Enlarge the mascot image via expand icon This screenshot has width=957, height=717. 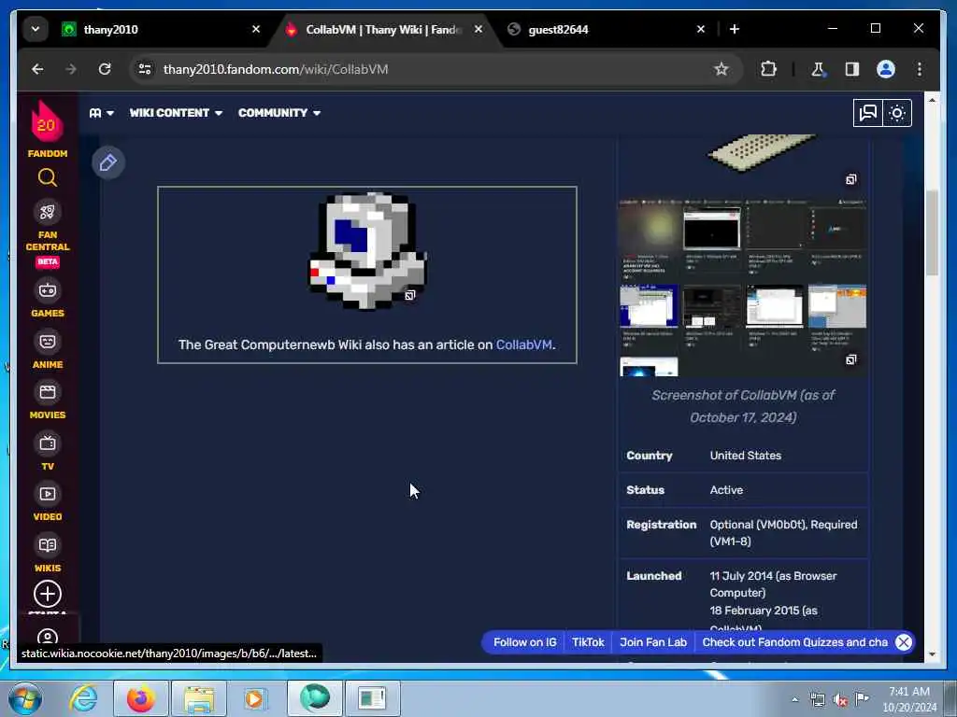pos(410,295)
